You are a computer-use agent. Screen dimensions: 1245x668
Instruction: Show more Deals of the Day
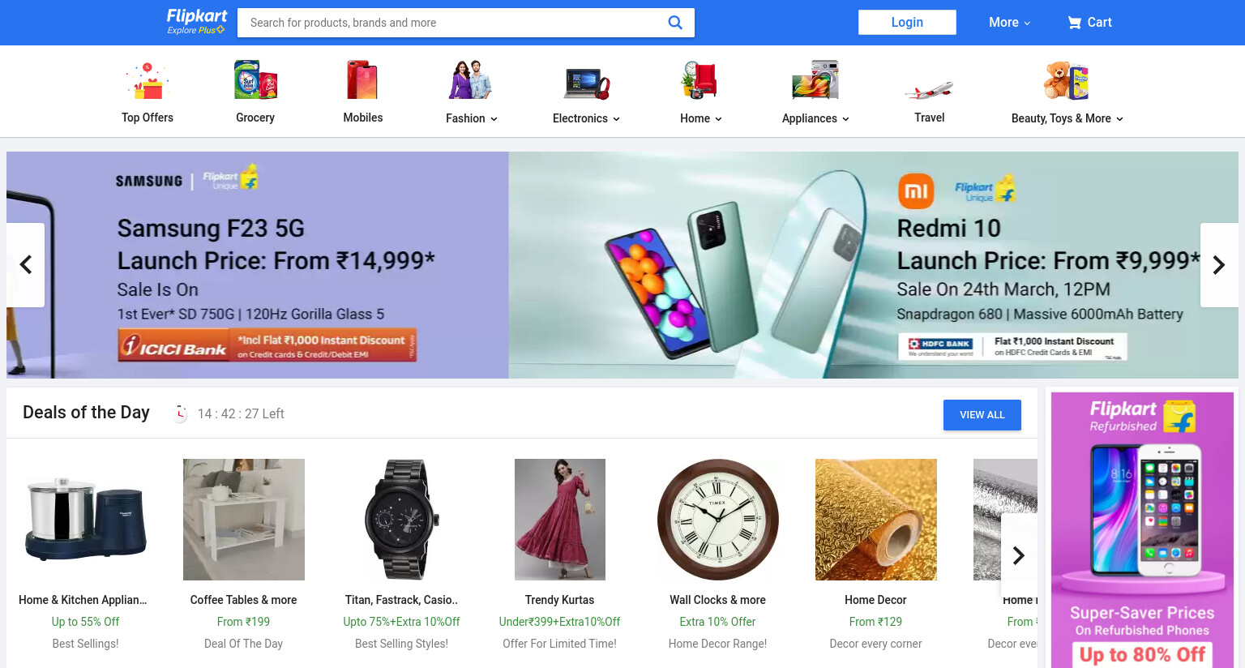tap(1019, 555)
